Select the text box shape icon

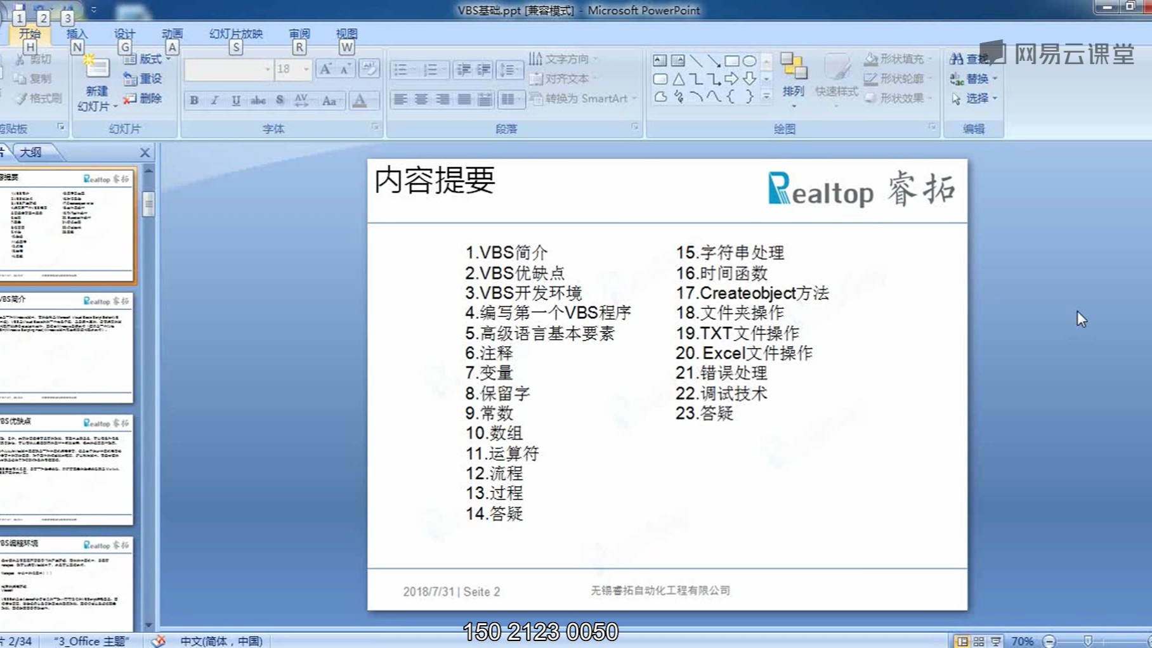(x=660, y=61)
